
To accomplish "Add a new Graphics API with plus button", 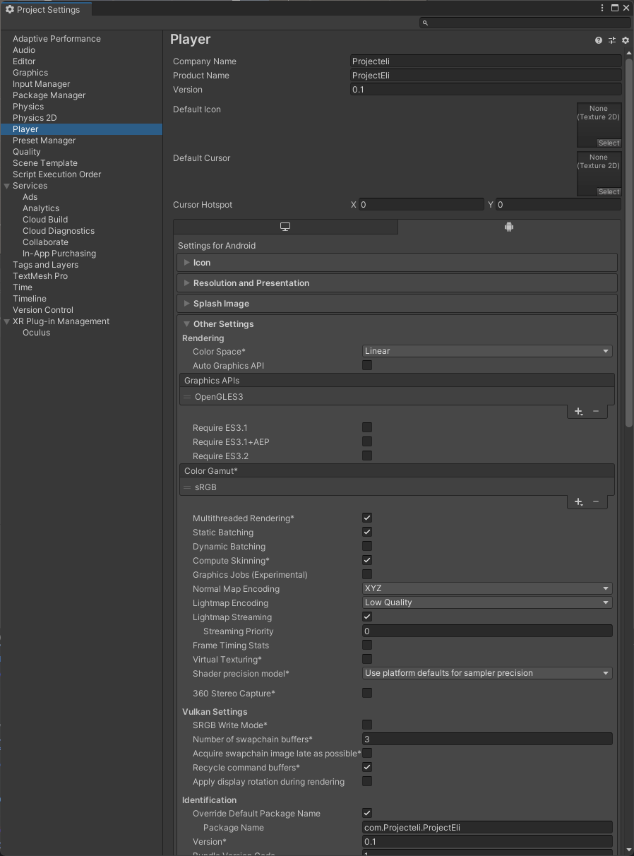I will point(578,411).
